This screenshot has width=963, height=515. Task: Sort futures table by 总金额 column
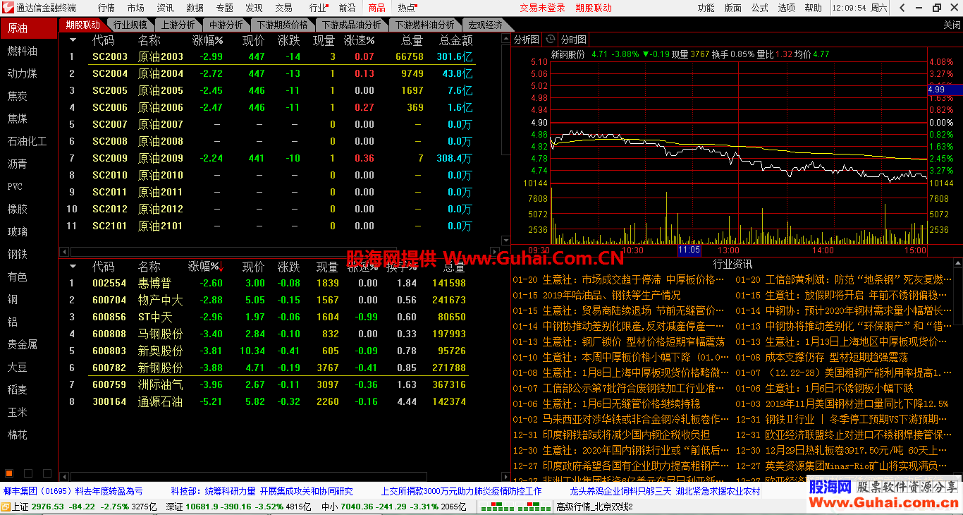(x=455, y=40)
